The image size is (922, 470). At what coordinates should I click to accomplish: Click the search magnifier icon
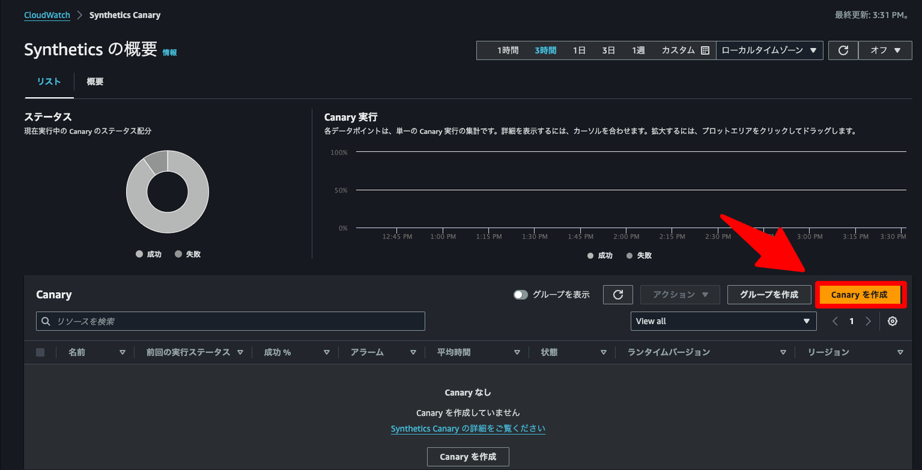click(46, 322)
